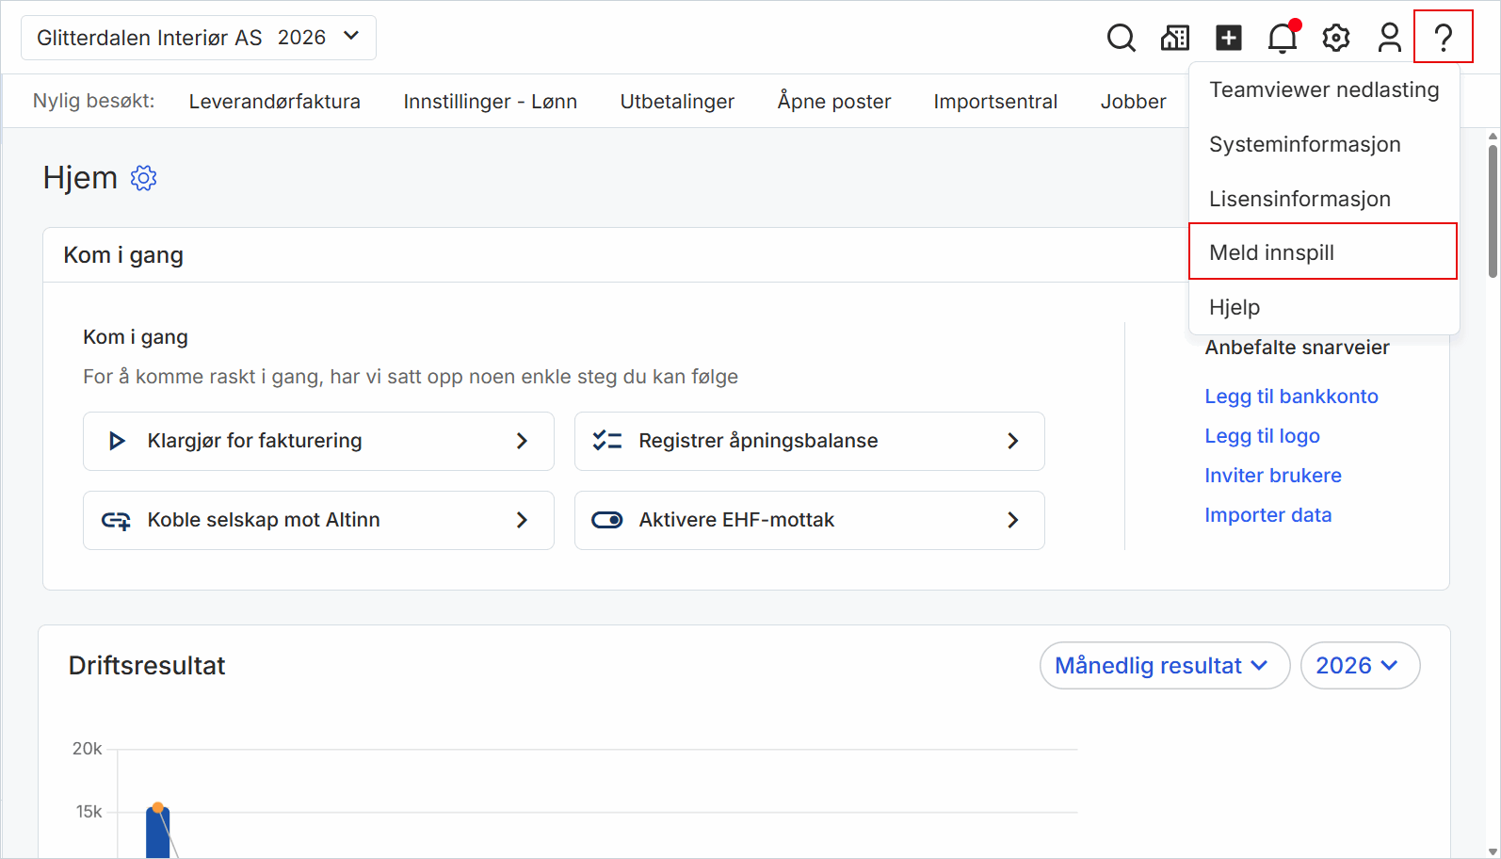
Task: Select Teamviewer nedlasting menu entry
Action: [x=1323, y=89]
